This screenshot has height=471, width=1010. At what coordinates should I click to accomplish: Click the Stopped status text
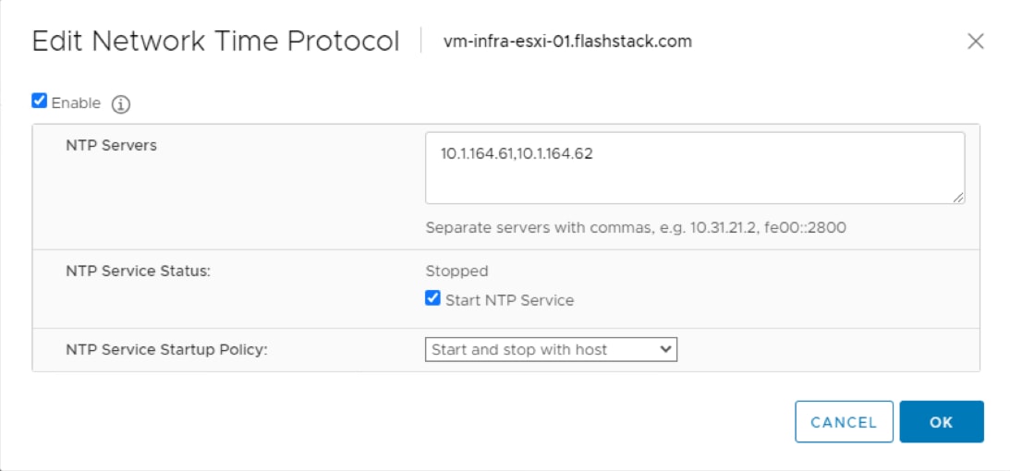tap(456, 272)
